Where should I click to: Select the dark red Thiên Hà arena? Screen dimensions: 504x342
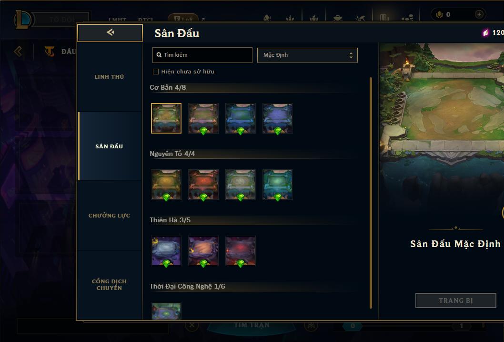click(x=241, y=251)
